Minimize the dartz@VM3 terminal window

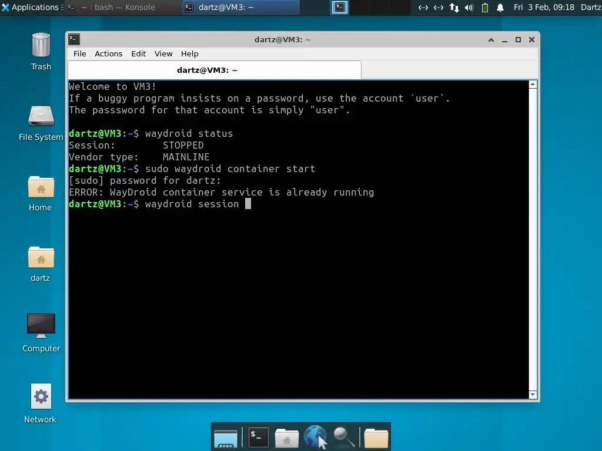504,40
